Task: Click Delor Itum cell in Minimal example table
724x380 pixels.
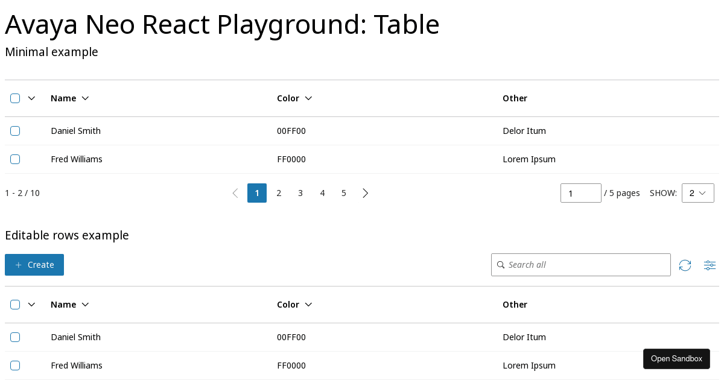Action: pos(524,131)
